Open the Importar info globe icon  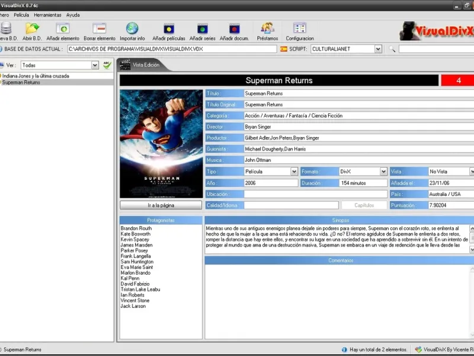coord(132,28)
